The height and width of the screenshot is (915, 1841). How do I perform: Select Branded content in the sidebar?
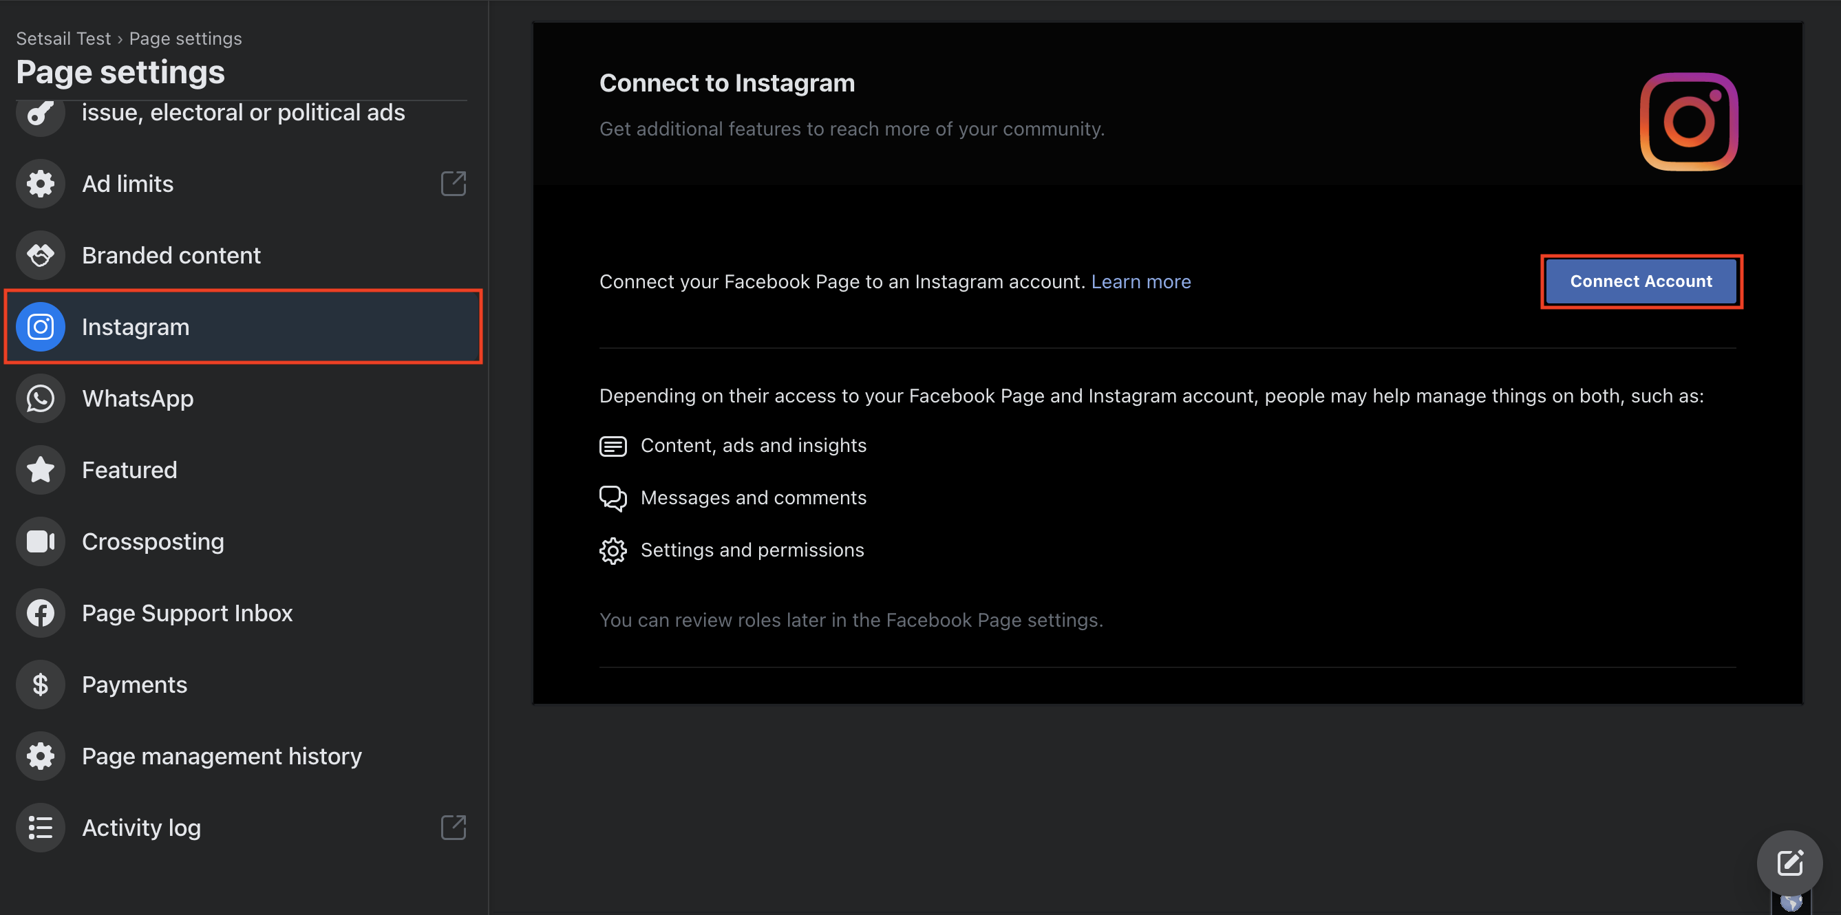point(242,255)
